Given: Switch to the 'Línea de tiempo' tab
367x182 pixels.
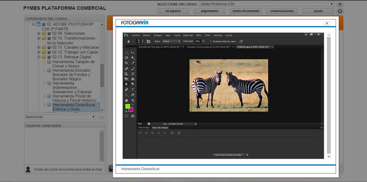Looking at the screenshot, I should click(x=160, y=128).
